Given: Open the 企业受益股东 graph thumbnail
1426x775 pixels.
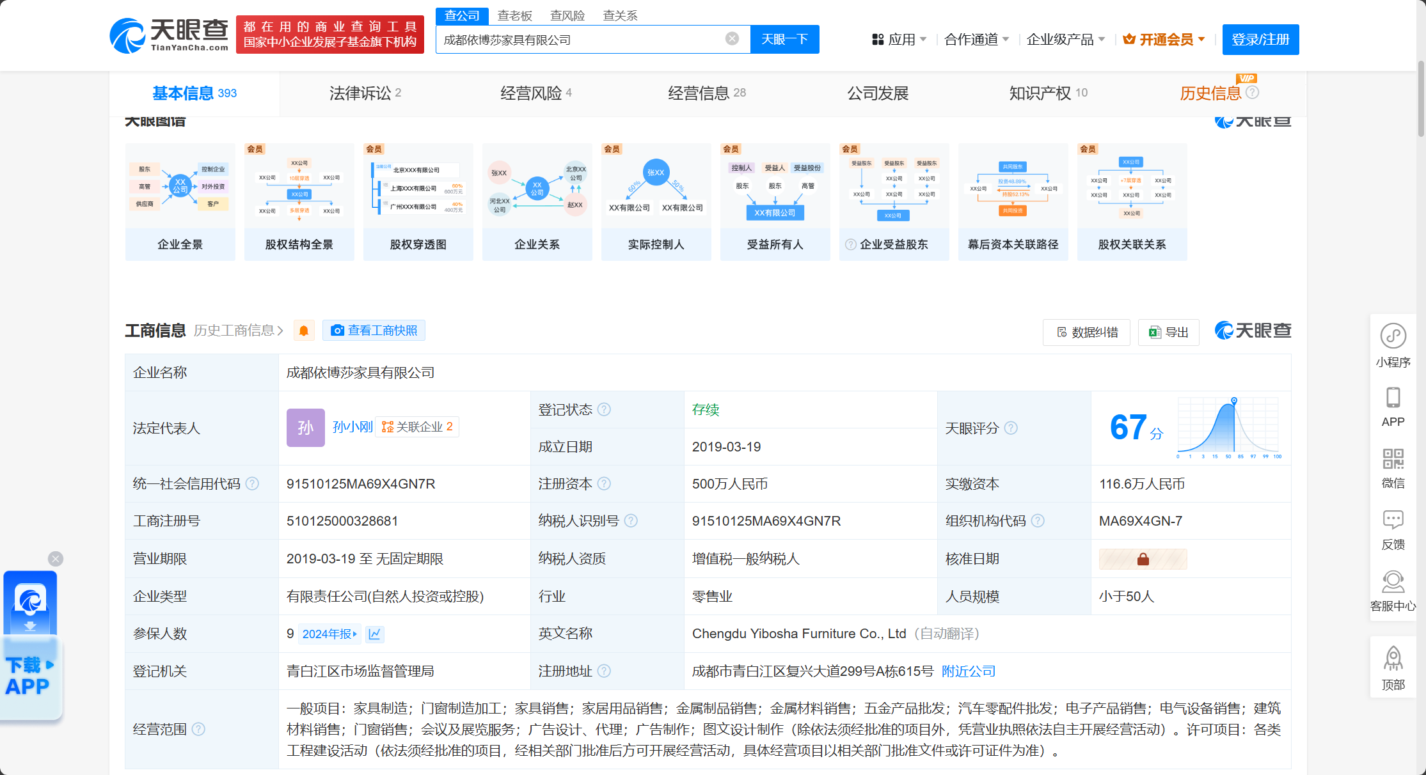Looking at the screenshot, I should [x=894, y=202].
